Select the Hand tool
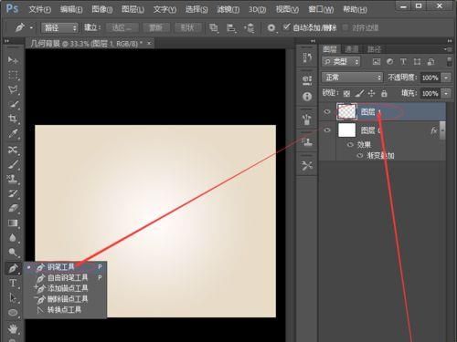 tap(13, 329)
